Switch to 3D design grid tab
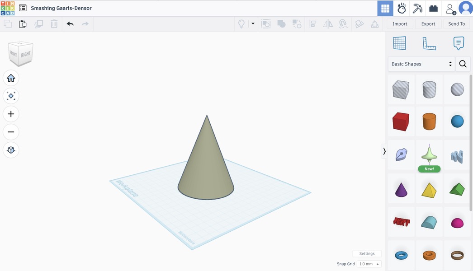 (385, 8)
